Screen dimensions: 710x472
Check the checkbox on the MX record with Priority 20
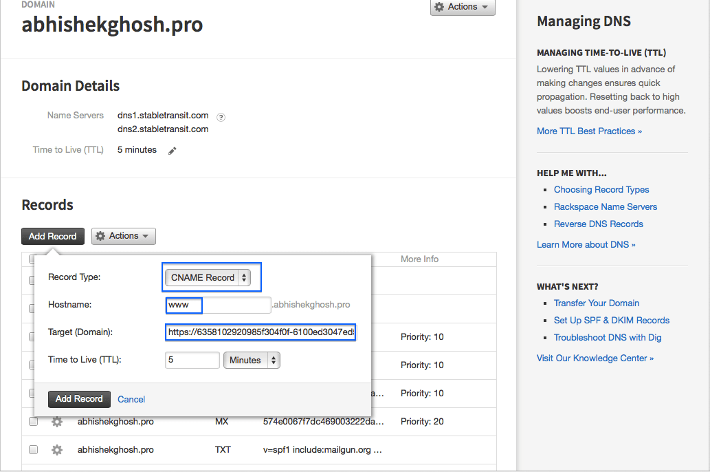[x=33, y=421]
